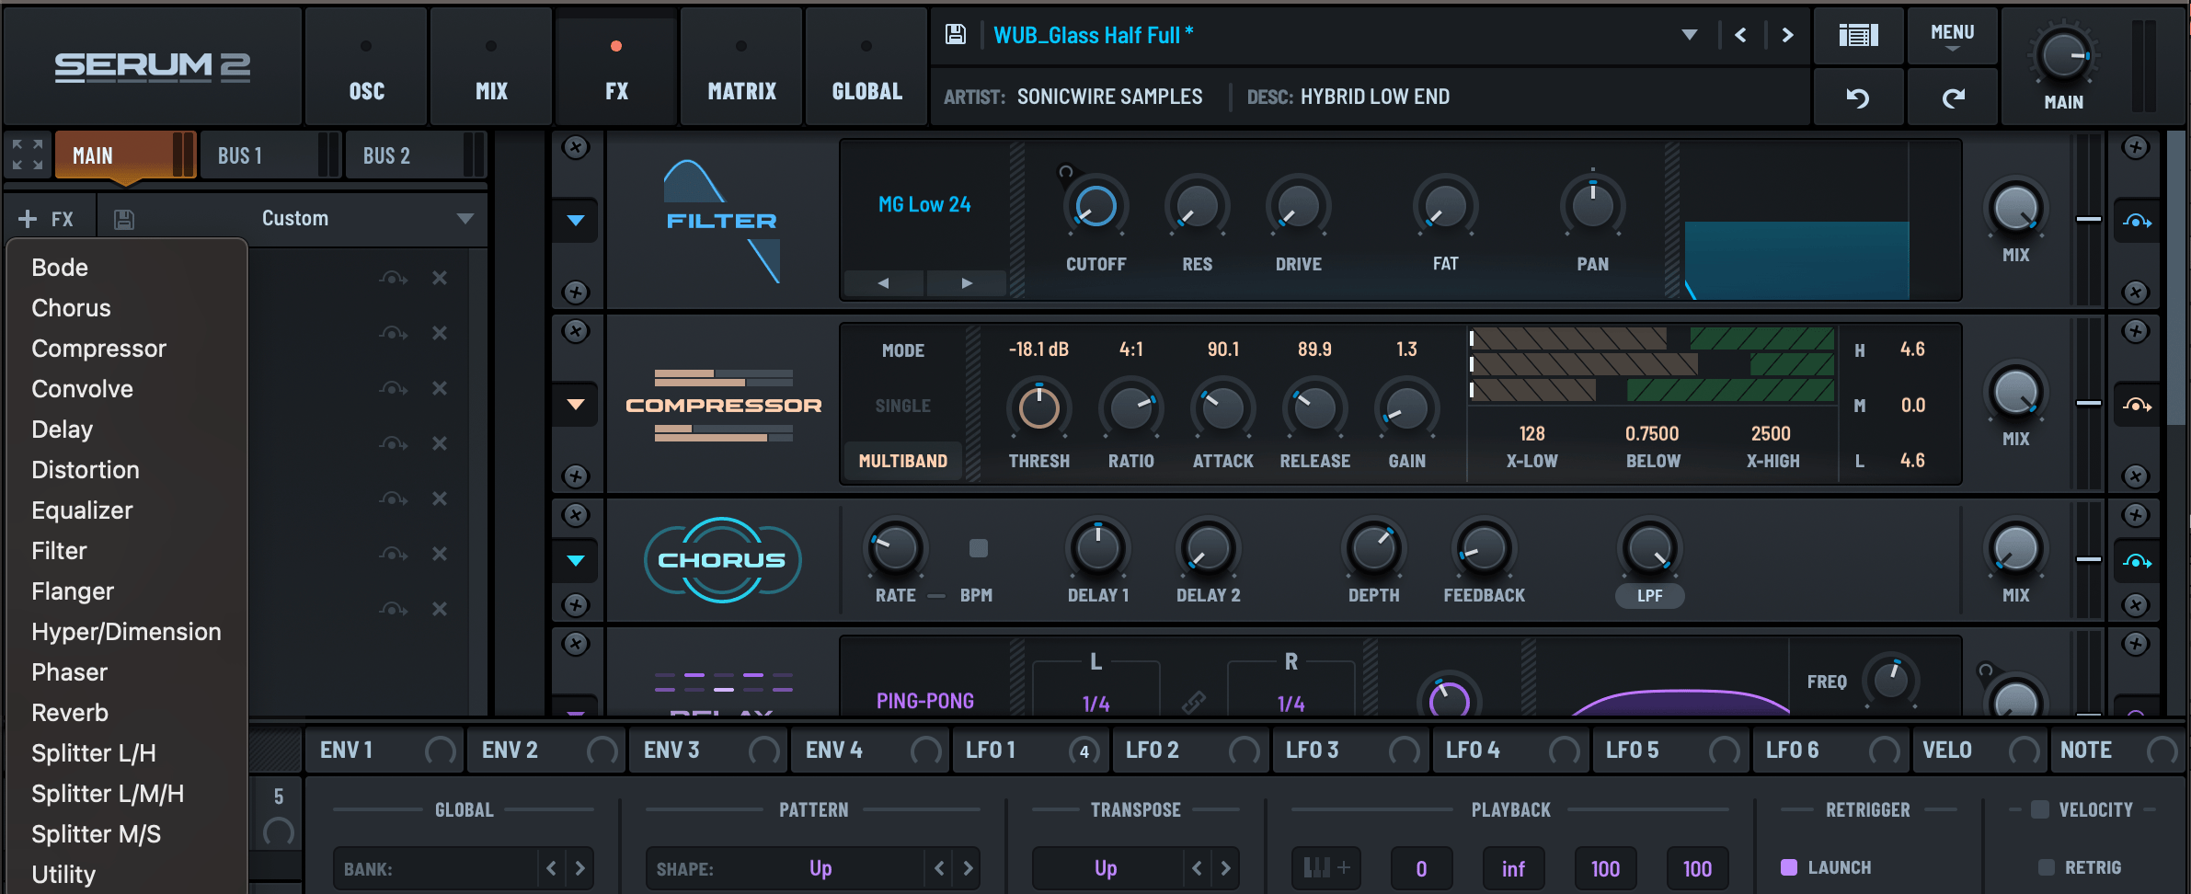Open the preset name dropdown arrow
The image size is (2191, 894).
pos(1689,35)
